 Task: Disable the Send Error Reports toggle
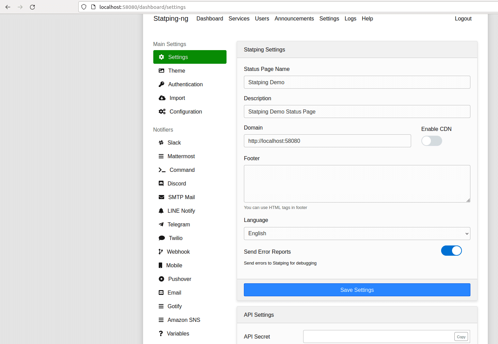tap(451, 251)
